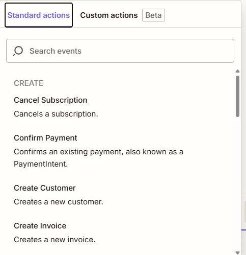Image resolution: width=246 pixels, height=255 pixels.
Task: Click the 'Creates a new customer.' description
Action: (59, 202)
